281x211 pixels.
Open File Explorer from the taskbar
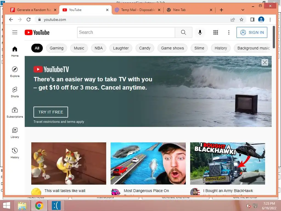22,206
